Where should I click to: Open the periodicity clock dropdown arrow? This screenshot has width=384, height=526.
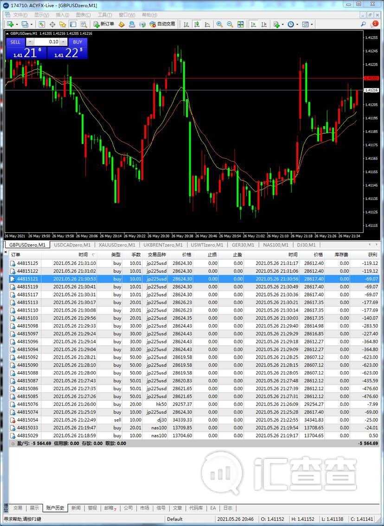297,25
